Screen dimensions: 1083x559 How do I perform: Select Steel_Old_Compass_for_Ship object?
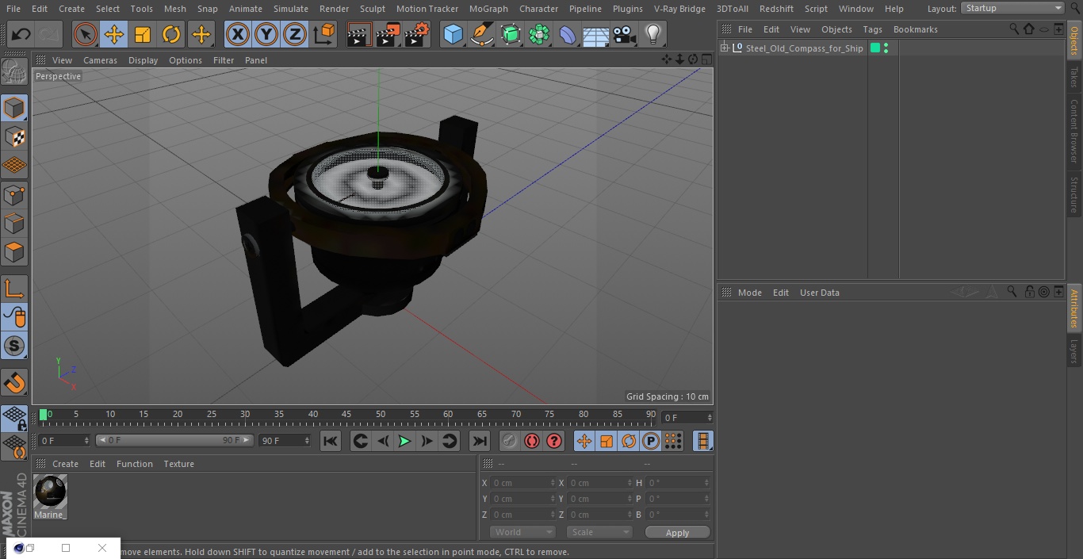click(804, 48)
